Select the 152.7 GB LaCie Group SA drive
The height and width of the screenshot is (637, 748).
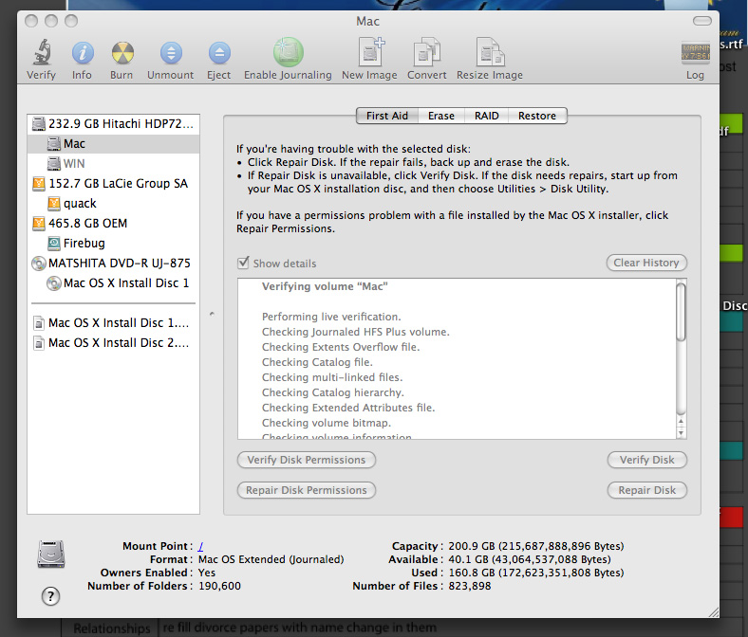pyautogui.click(x=114, y=184)
